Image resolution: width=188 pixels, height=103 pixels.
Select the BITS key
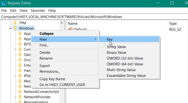(x=27, y=44)
